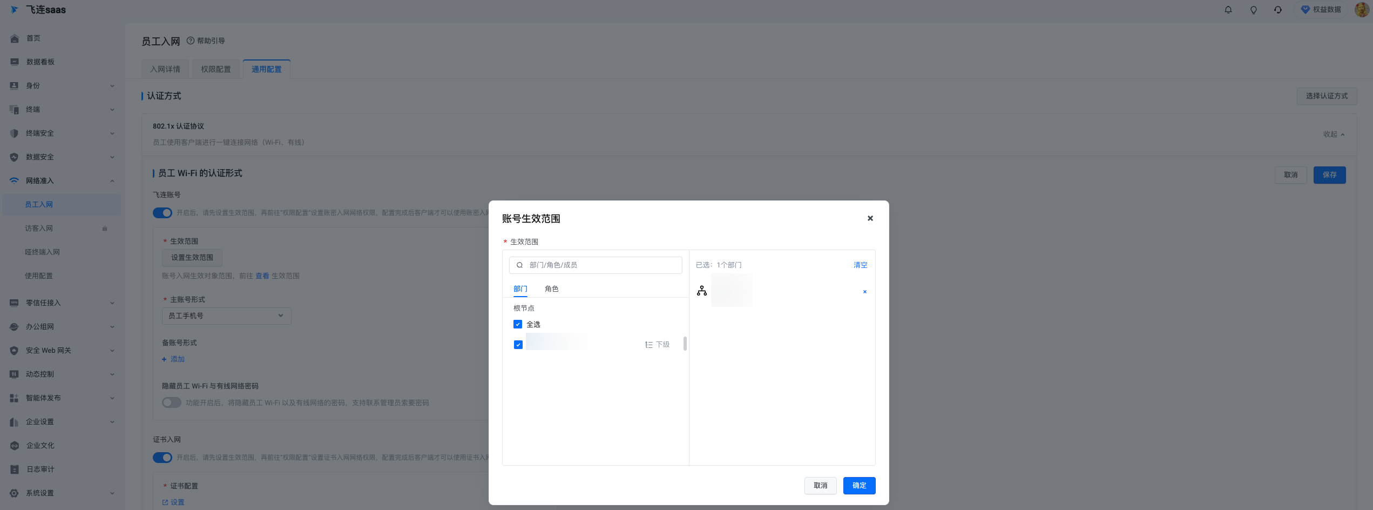Click the 部门/角色/成员 search field
This screenshot has width=1373, height=510.
point(596,265)
